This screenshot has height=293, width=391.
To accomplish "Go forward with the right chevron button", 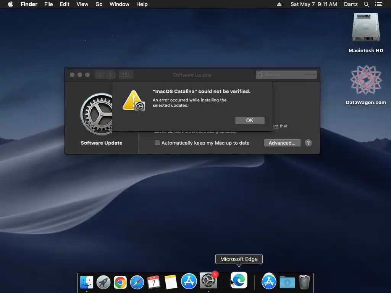I will pos(110,75).
